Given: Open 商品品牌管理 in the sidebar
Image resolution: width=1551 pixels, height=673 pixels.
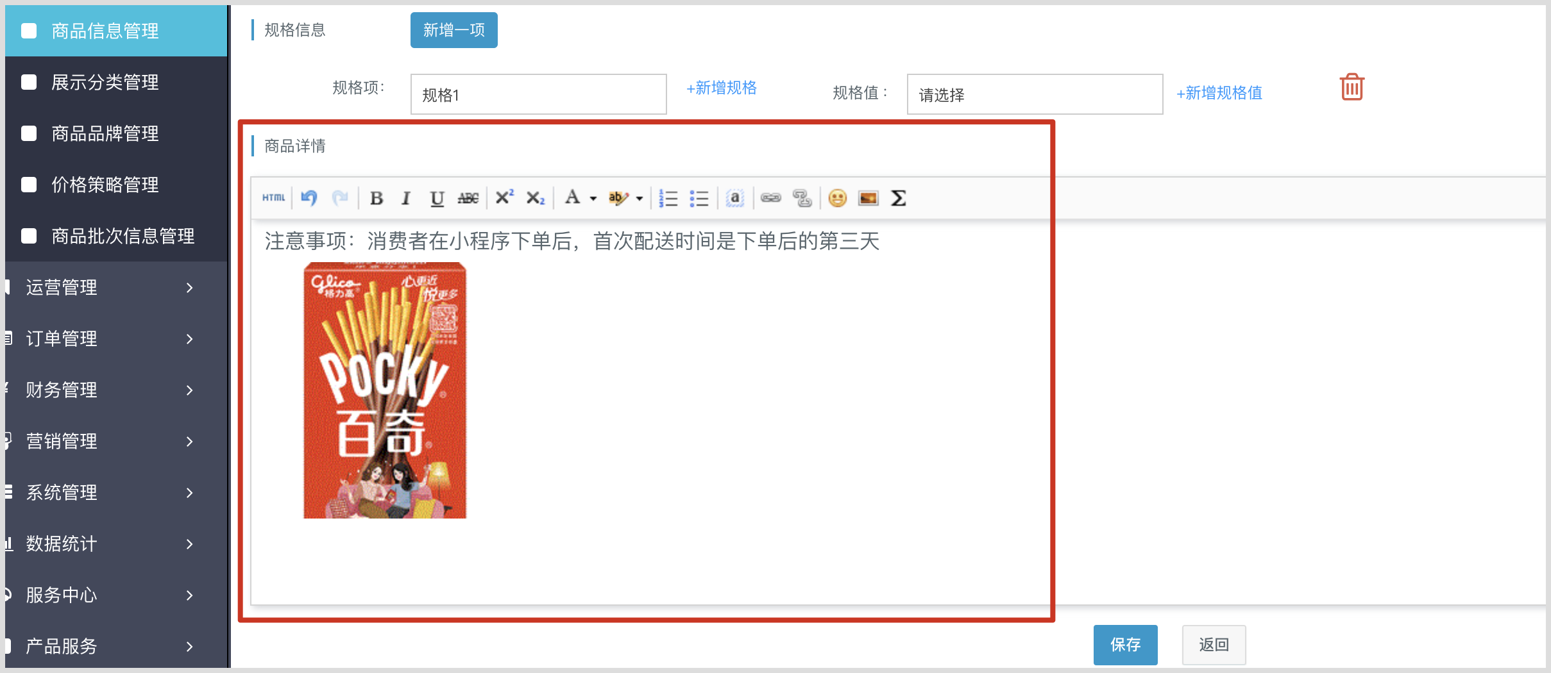Looking at the screenshot, I should (116, 133).
